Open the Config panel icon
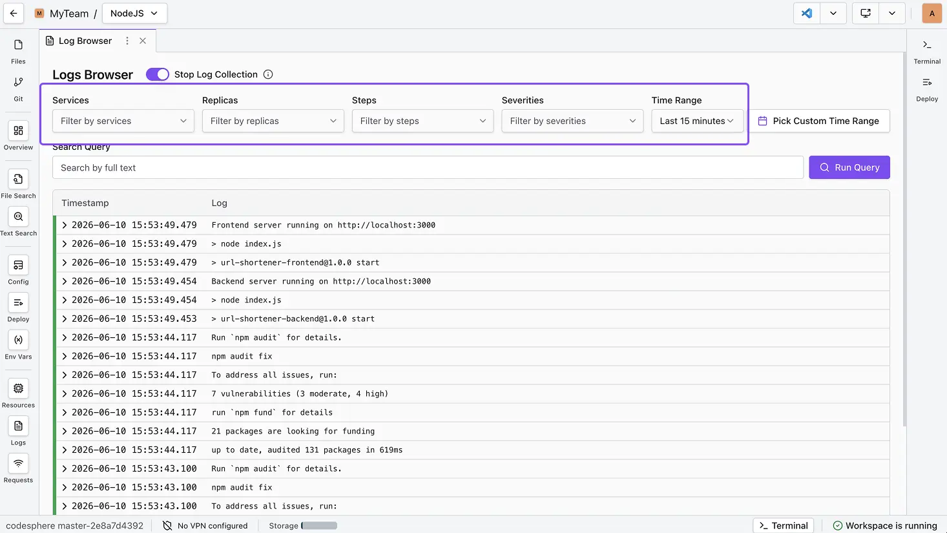 pos(18,271)
